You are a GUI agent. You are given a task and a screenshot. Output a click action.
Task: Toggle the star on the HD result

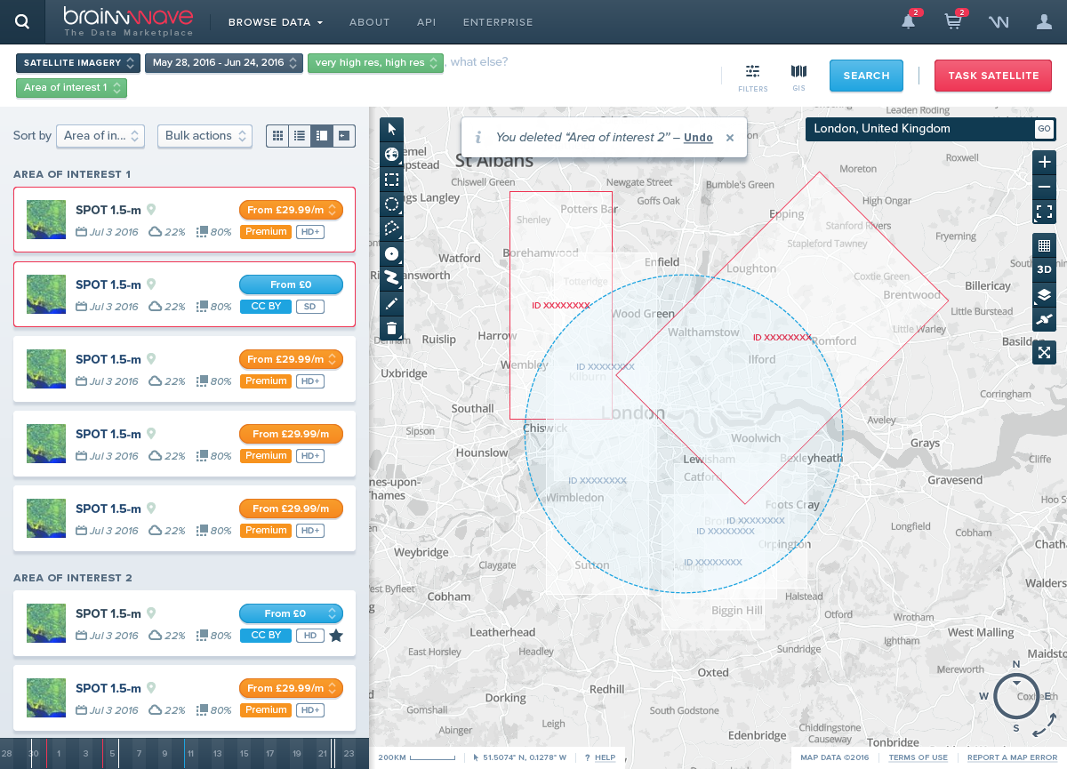[336, 636]
